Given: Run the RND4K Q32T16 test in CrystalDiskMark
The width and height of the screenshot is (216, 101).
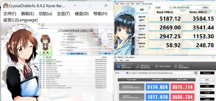Looking at the screenshot, I should [x=142, y=36].
